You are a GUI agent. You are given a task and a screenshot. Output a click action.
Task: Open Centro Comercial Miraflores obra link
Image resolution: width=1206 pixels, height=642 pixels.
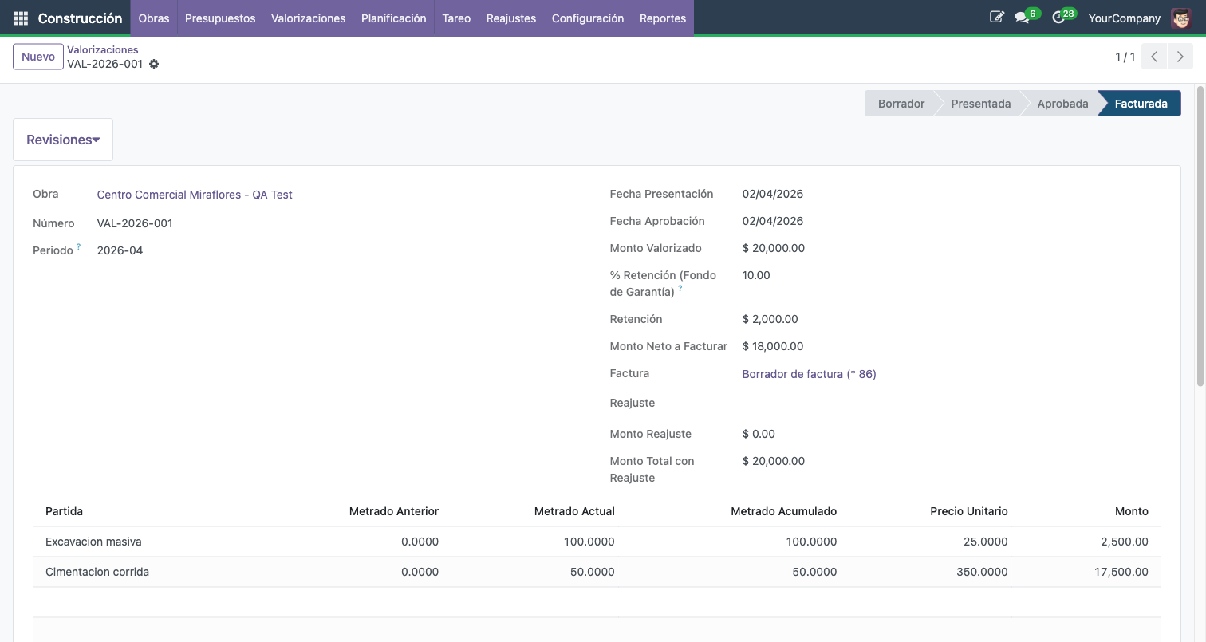195,195
